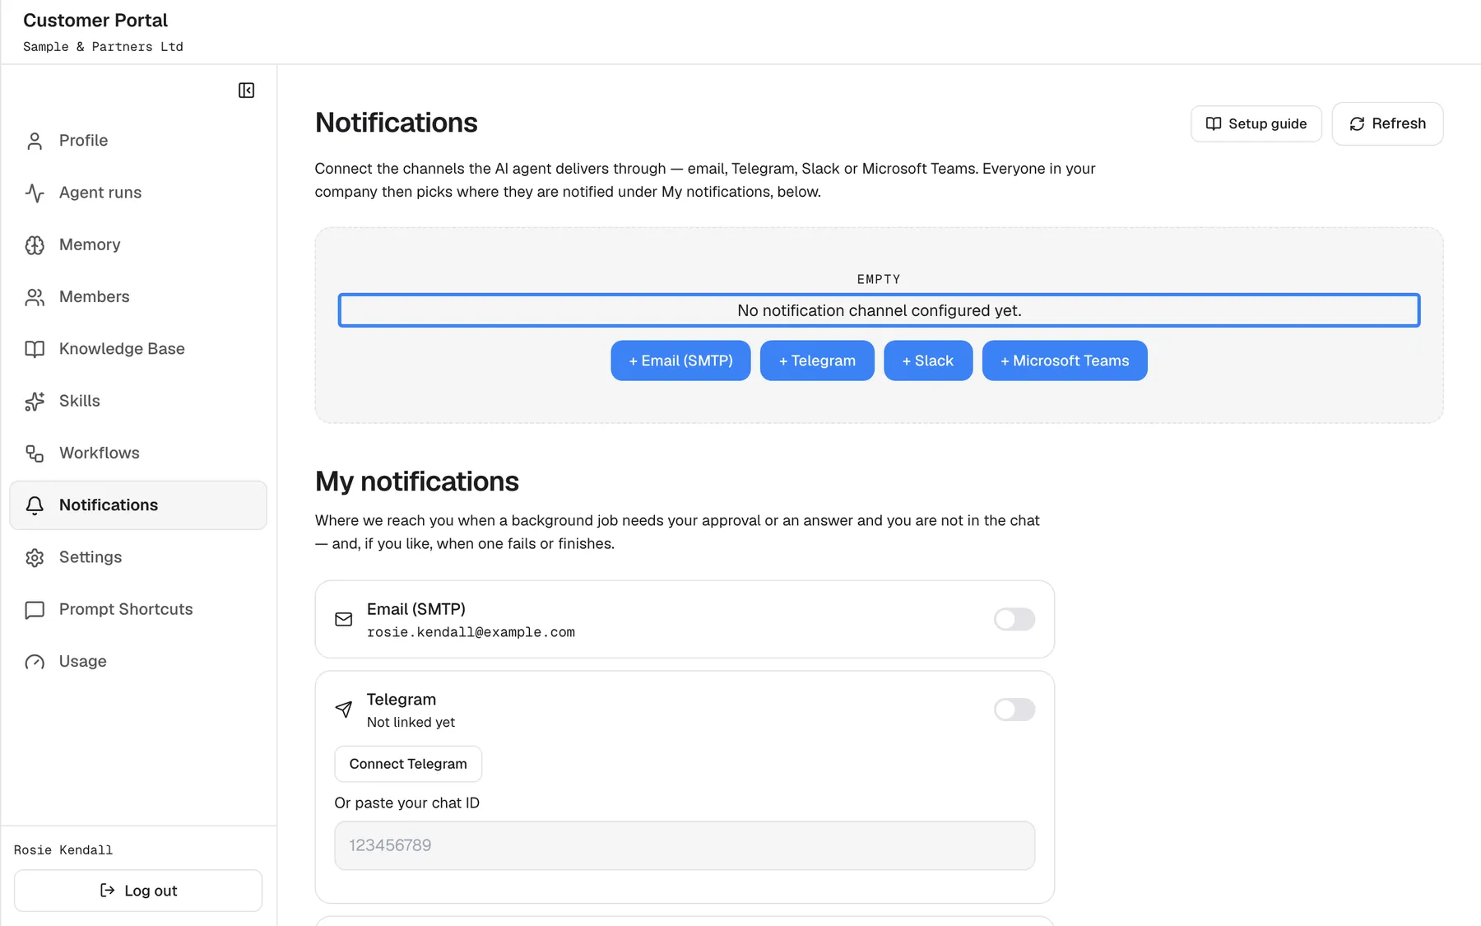The image size is (1481, 926).
Task: Click the Rosie Kendall user name
Action: tap(63, 850)
